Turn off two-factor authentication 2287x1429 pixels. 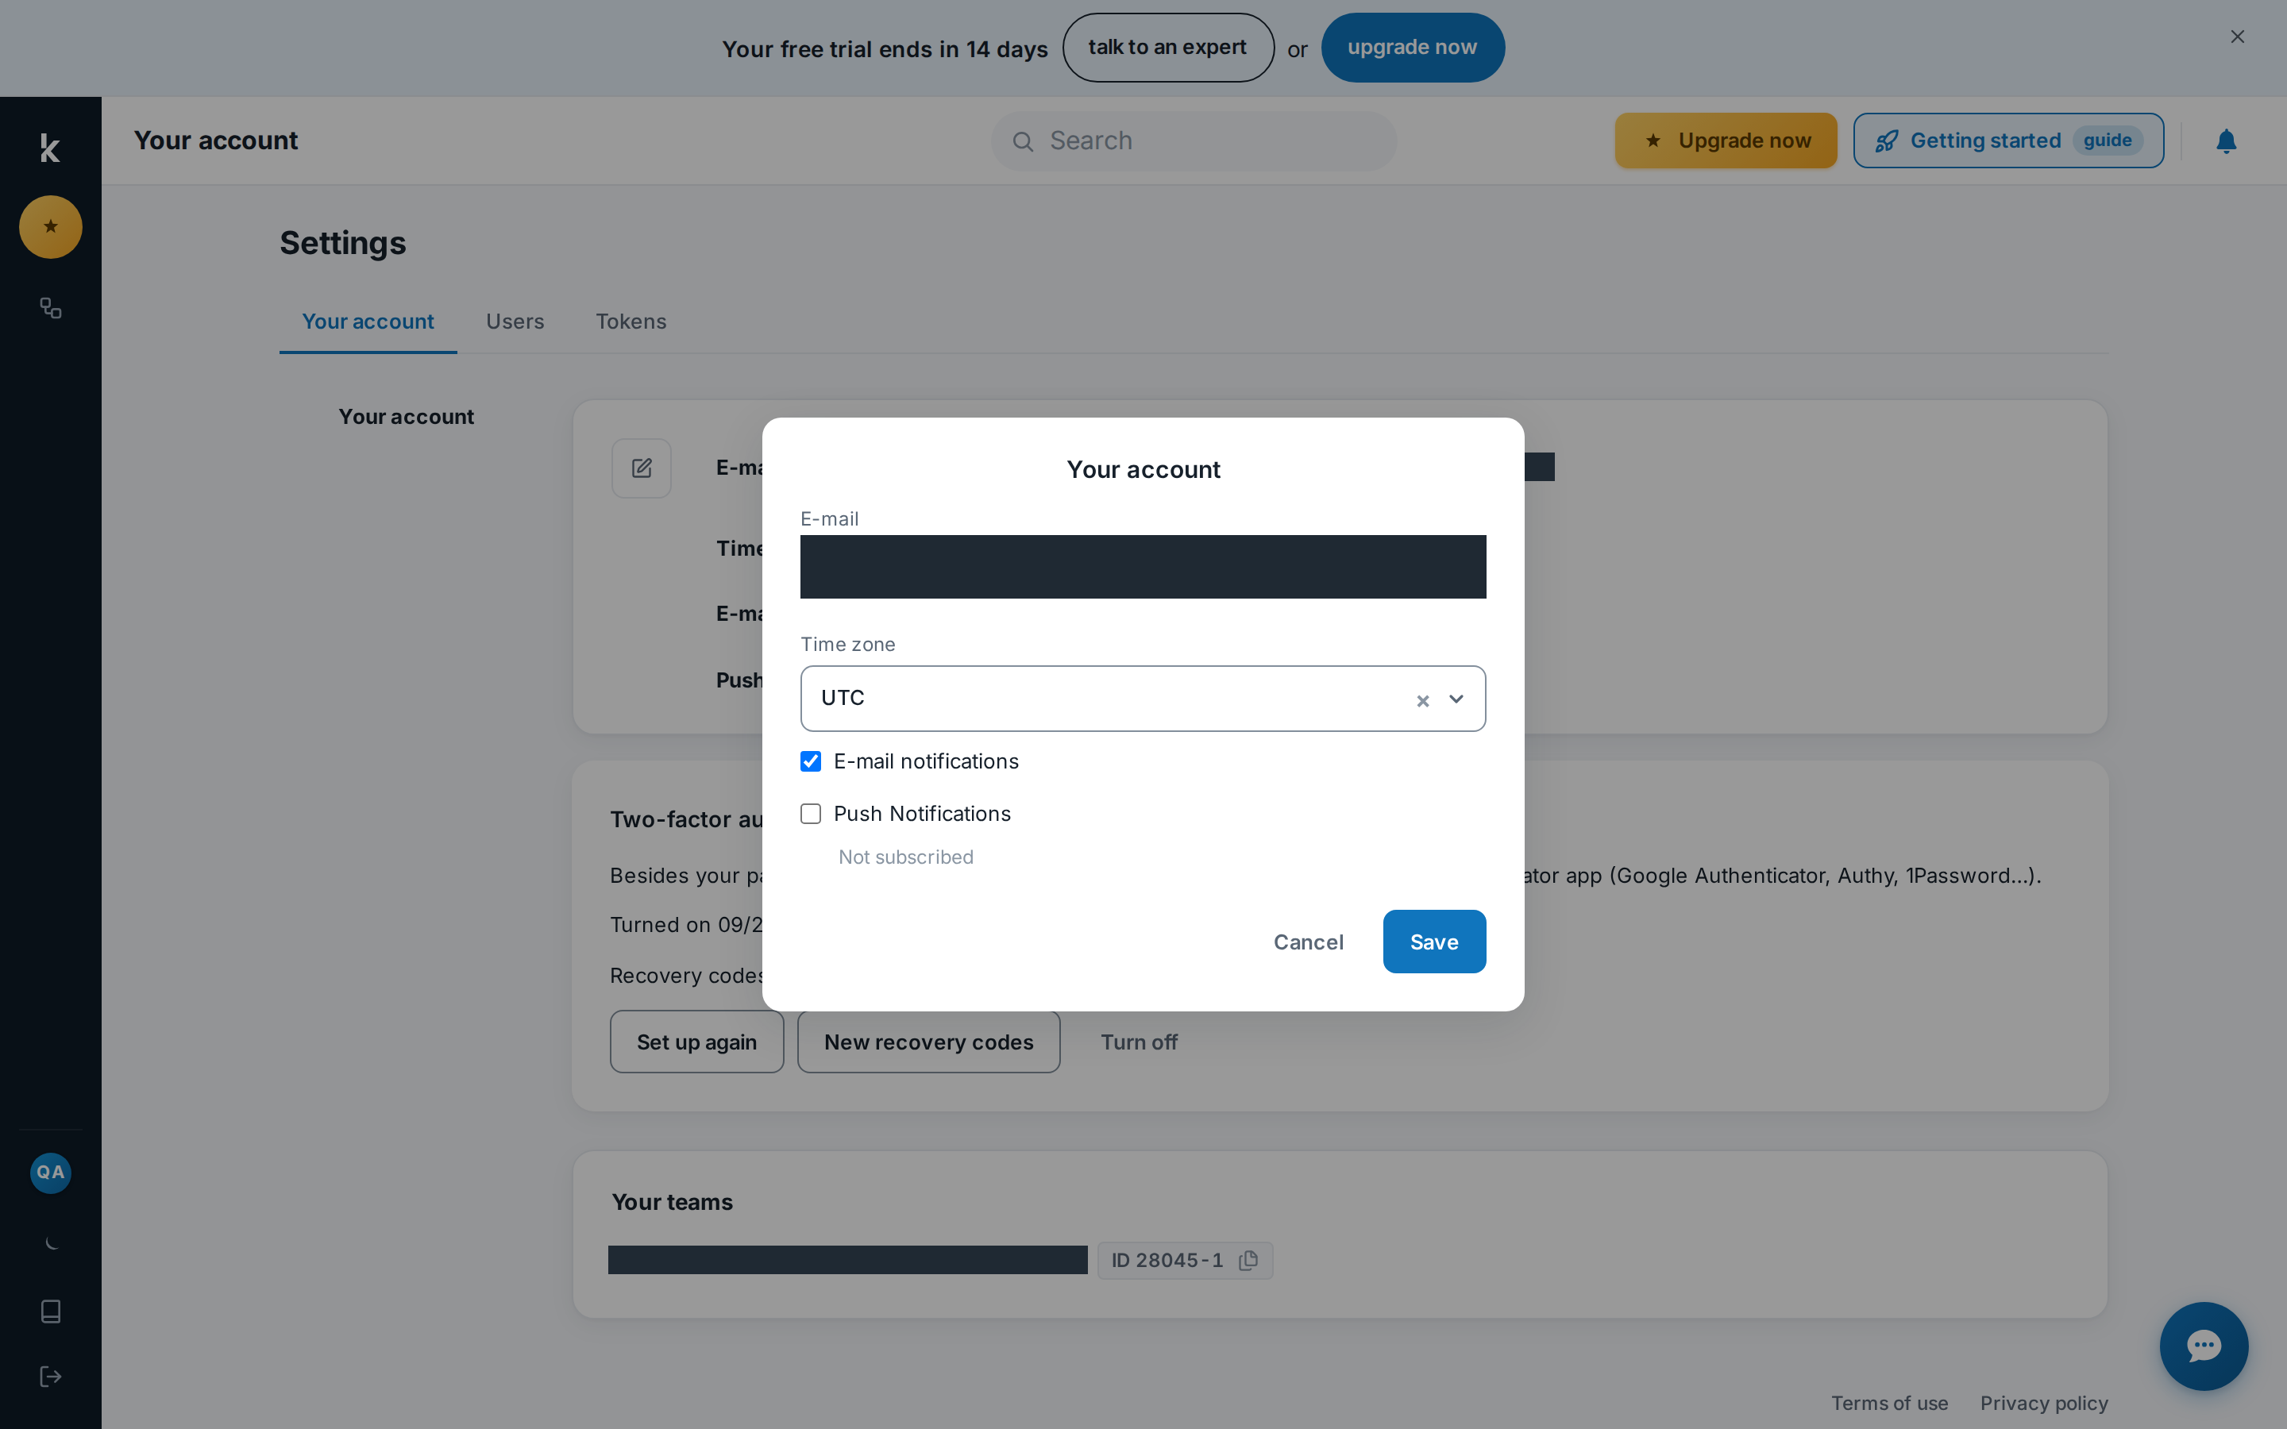[1139, 1042]
